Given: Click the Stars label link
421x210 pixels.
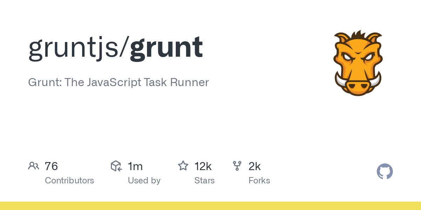Looking at the screenshot, I should click(205, 180).
